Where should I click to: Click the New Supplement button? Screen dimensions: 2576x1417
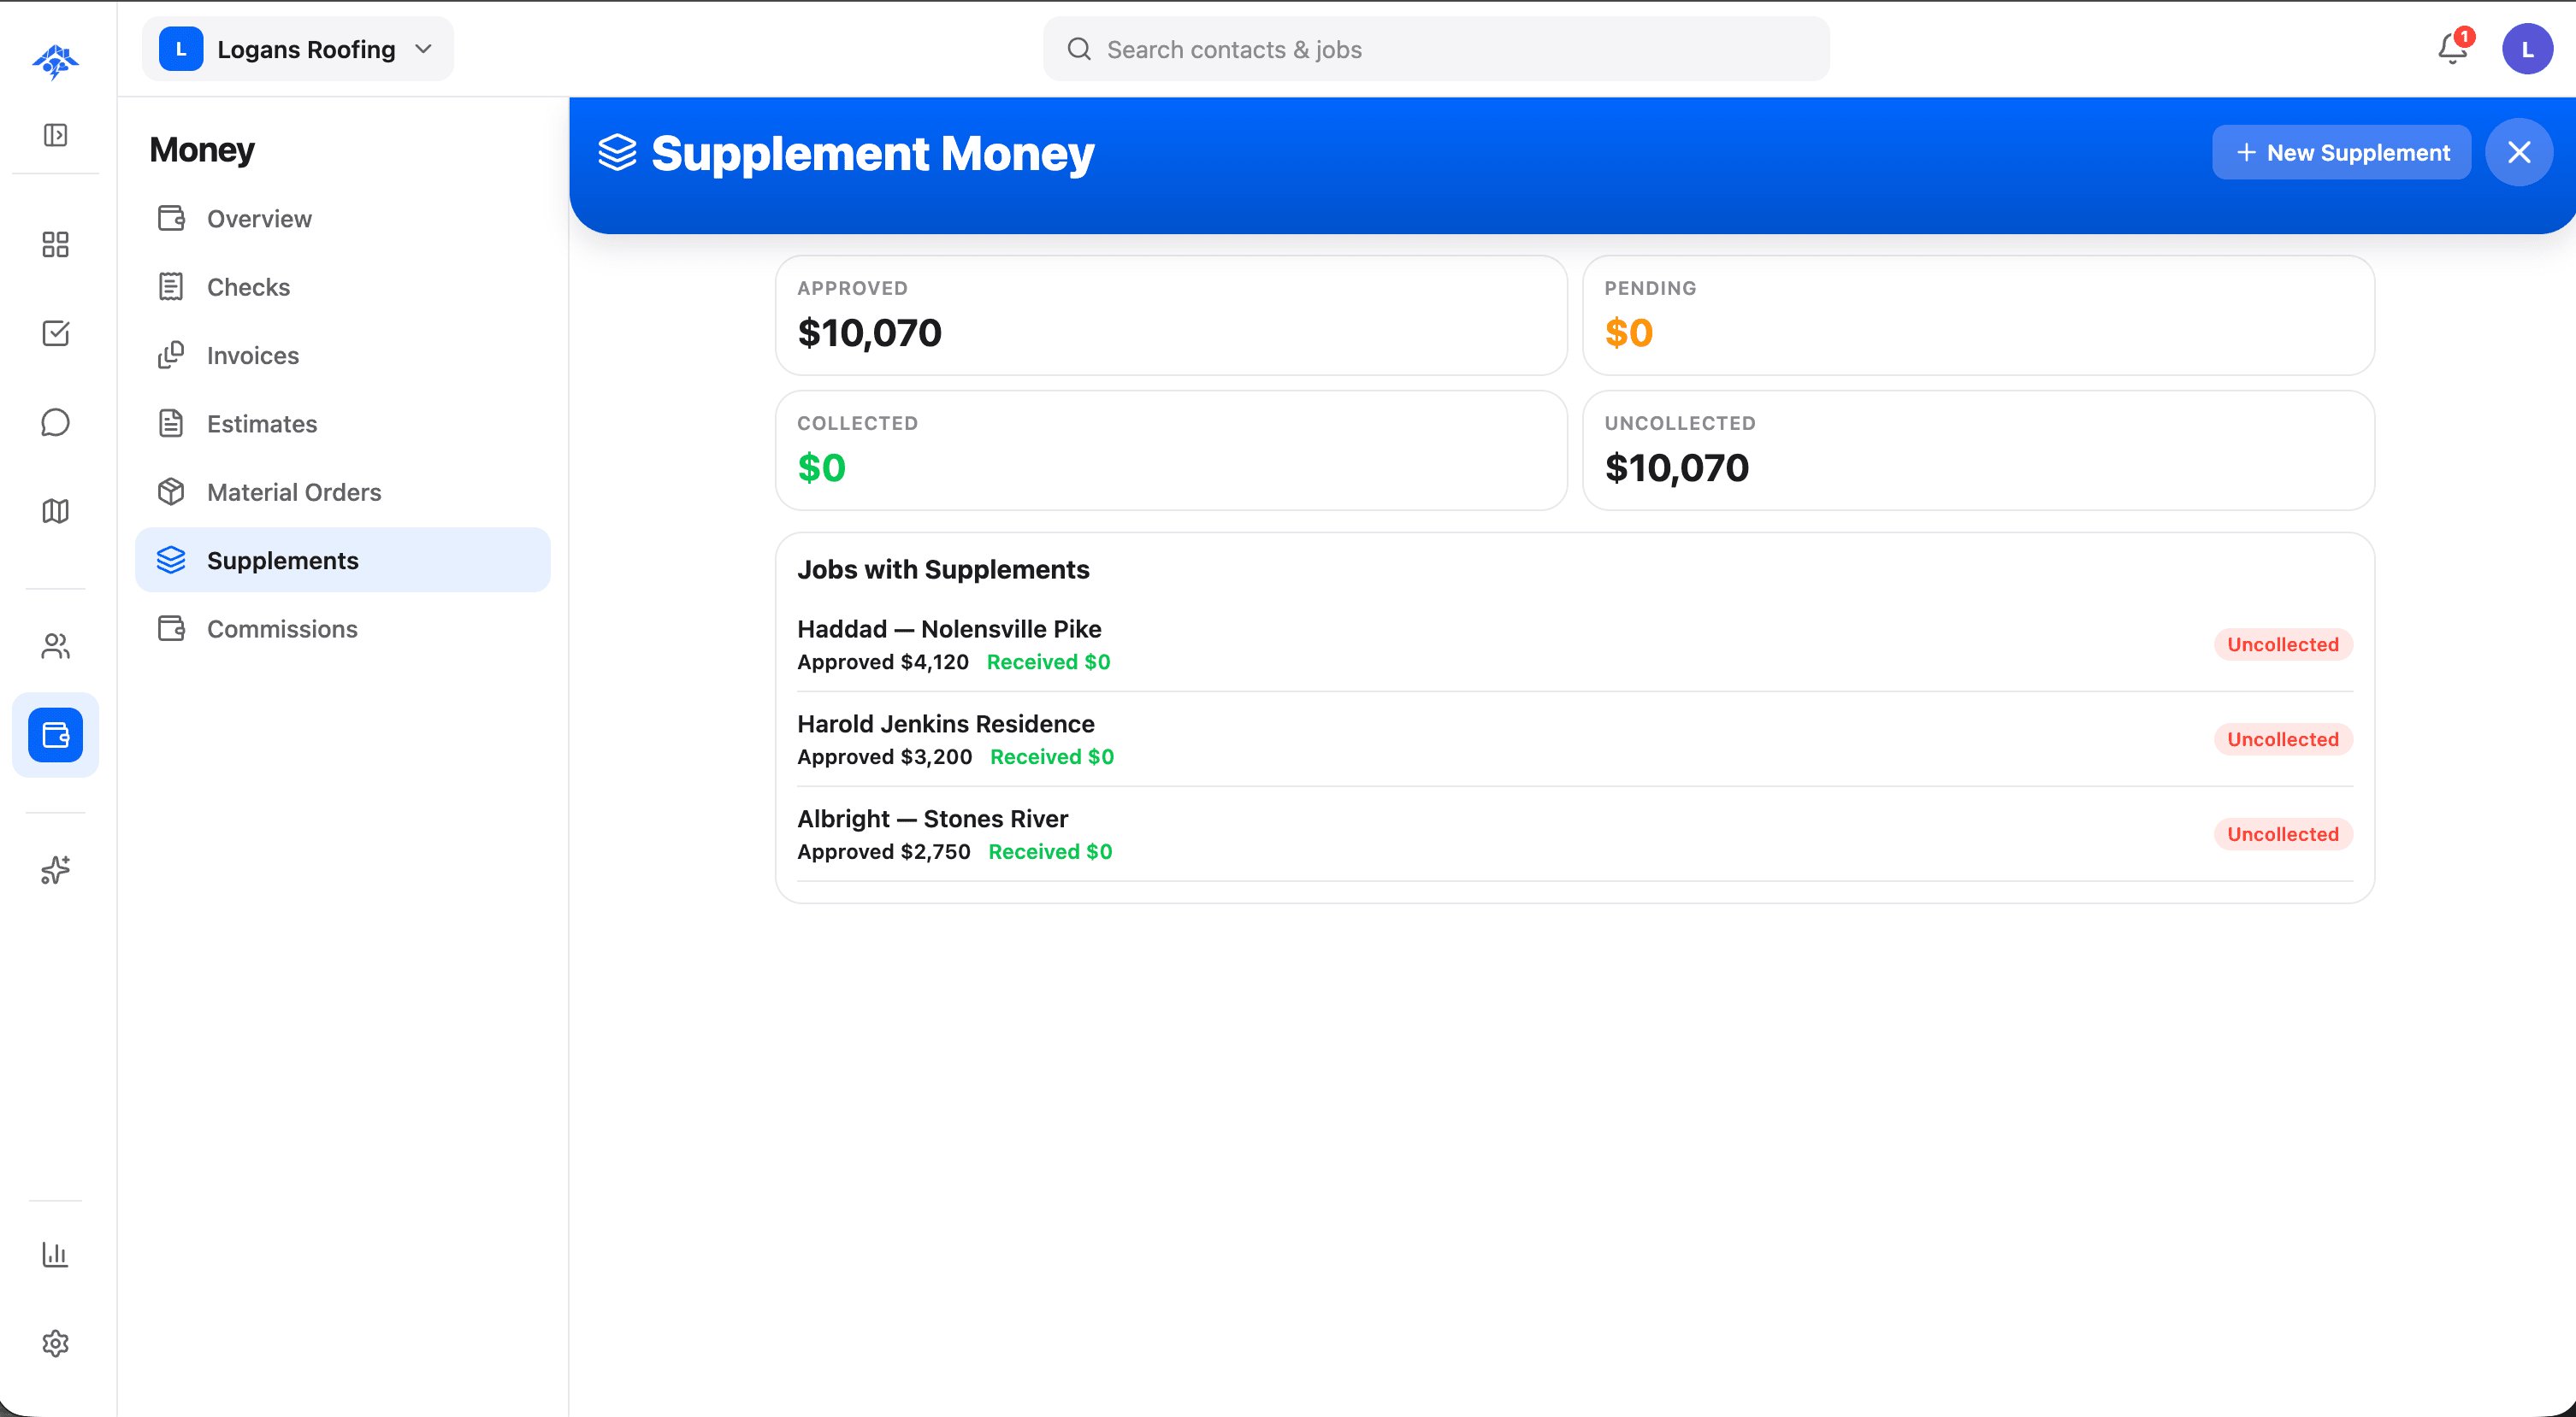pyautogui.click(x=2341, y=152)
